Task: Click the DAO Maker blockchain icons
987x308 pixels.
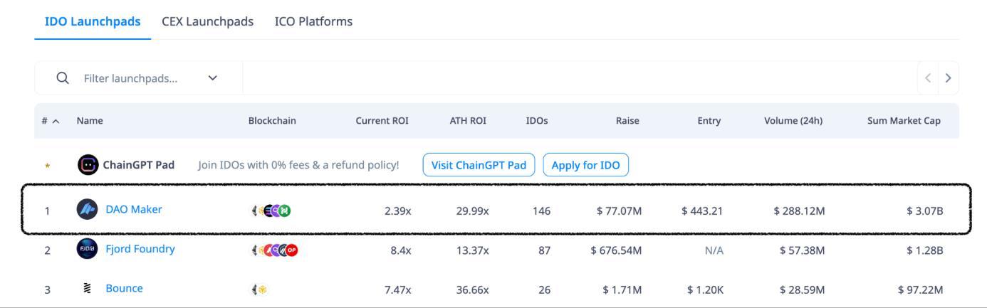Action: point(272,210)
